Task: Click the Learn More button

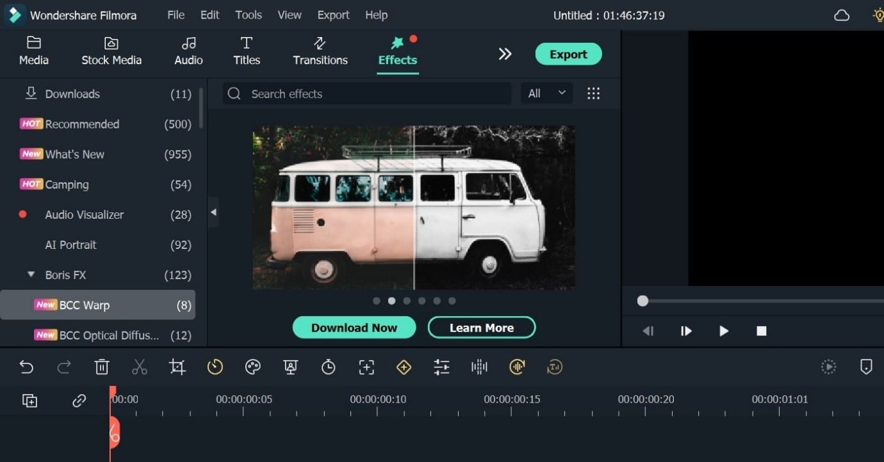Action: pyautogui.click(x=481, y=328)
